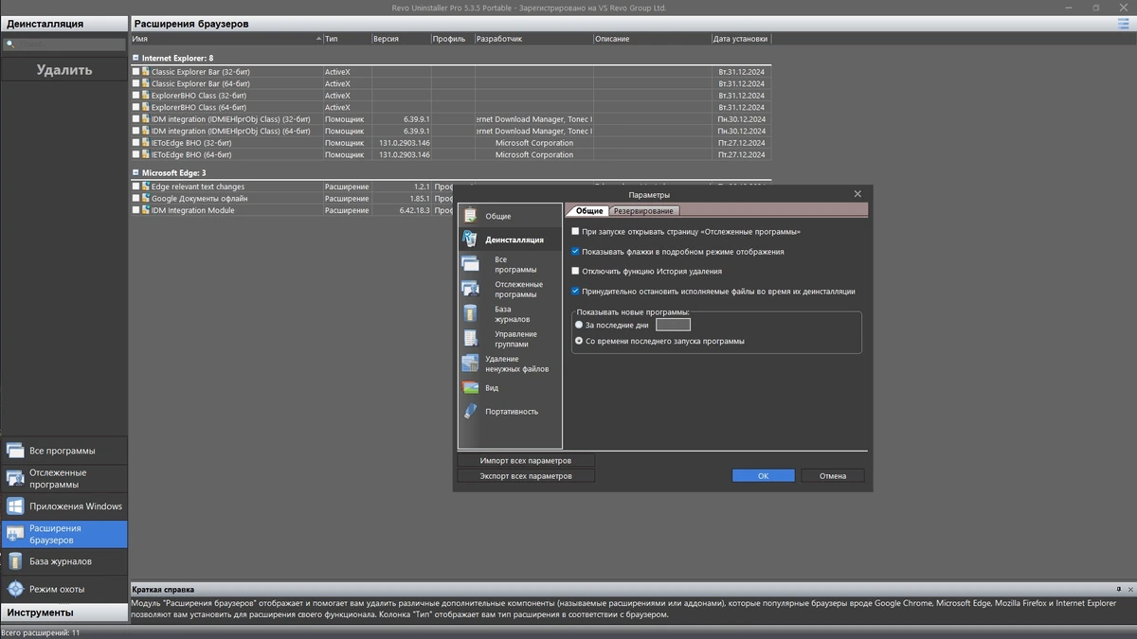Image resolution: width=1137 pixels, height=639 pixels.
Task: Uncheck Принудительно остановить исполняемые файлы
Action: click(576, 292)
